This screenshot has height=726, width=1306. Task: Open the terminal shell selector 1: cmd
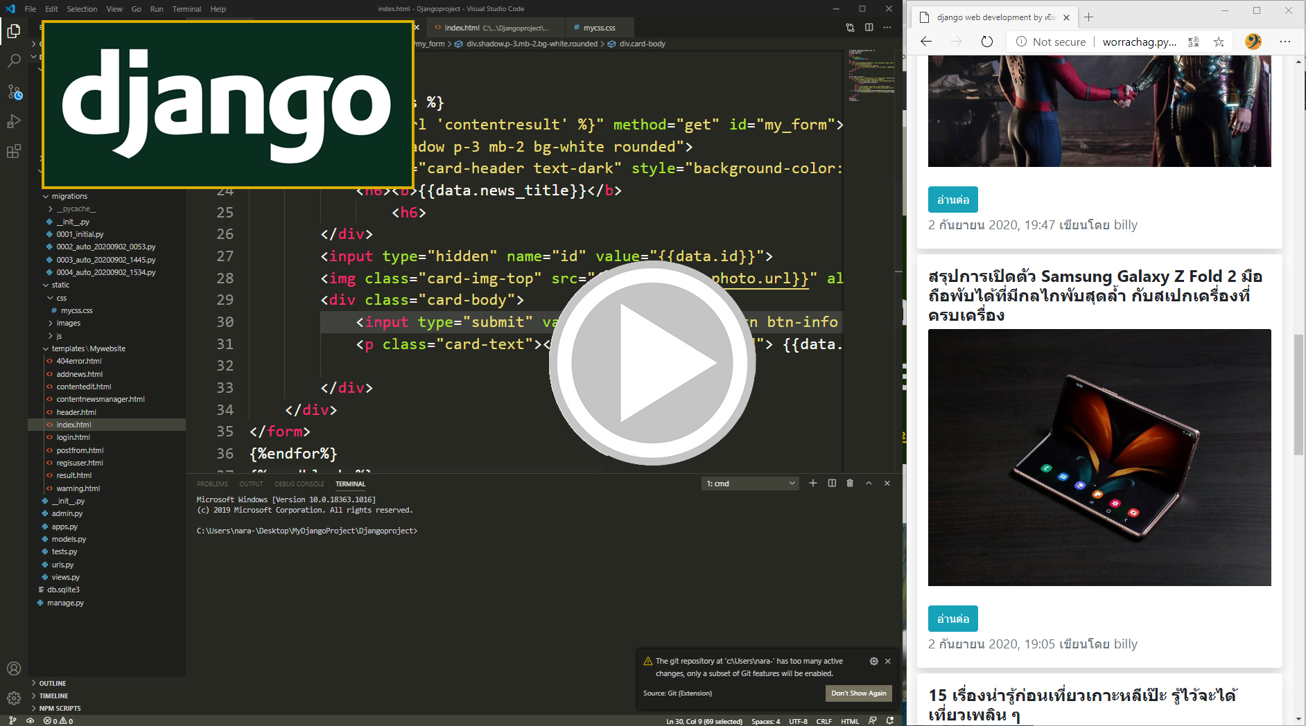coord(751,484)
